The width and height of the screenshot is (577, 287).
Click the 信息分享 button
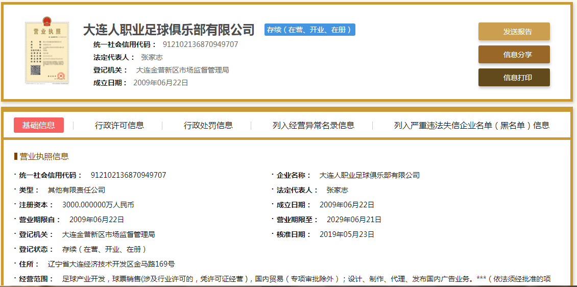point(514,55)
